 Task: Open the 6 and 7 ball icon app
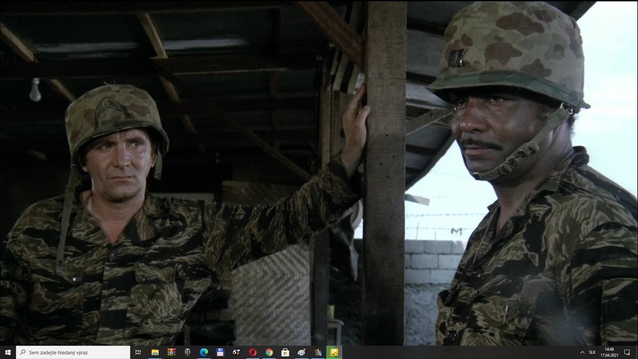coord(236,352)
